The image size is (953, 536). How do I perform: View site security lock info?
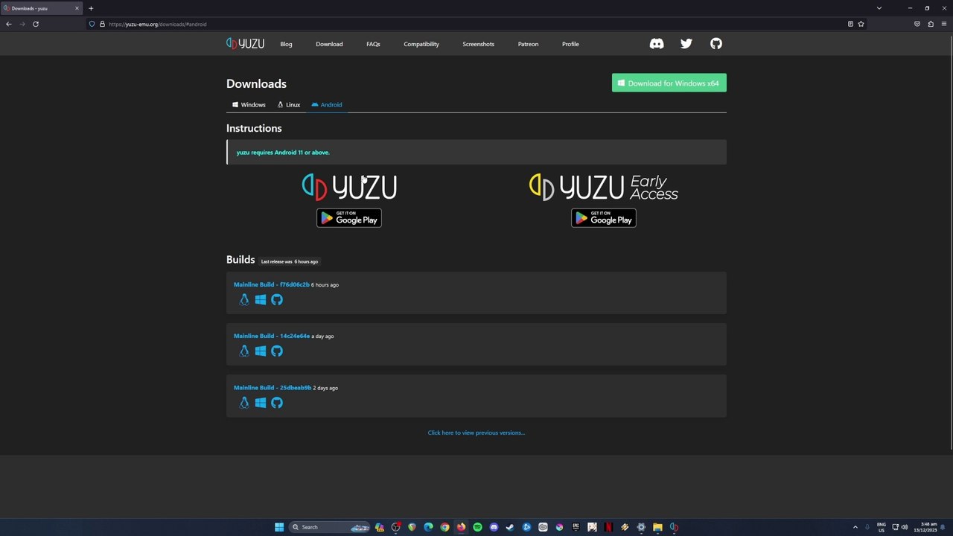(x=102, y=24)
